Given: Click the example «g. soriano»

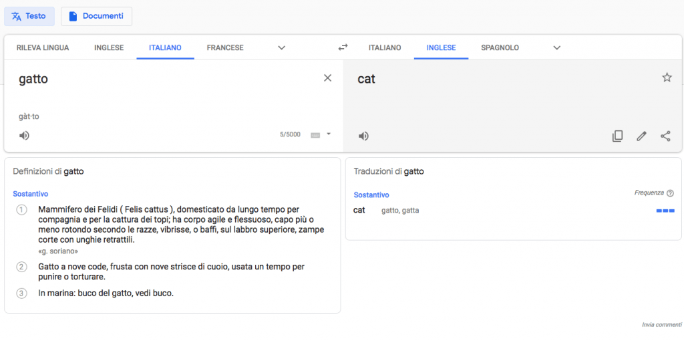Looking at the screenshot, I should (x=59, y=251).
